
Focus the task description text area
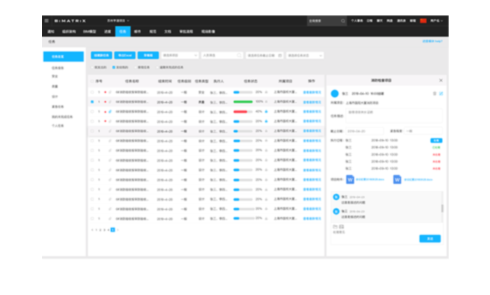tap(394, 116)
